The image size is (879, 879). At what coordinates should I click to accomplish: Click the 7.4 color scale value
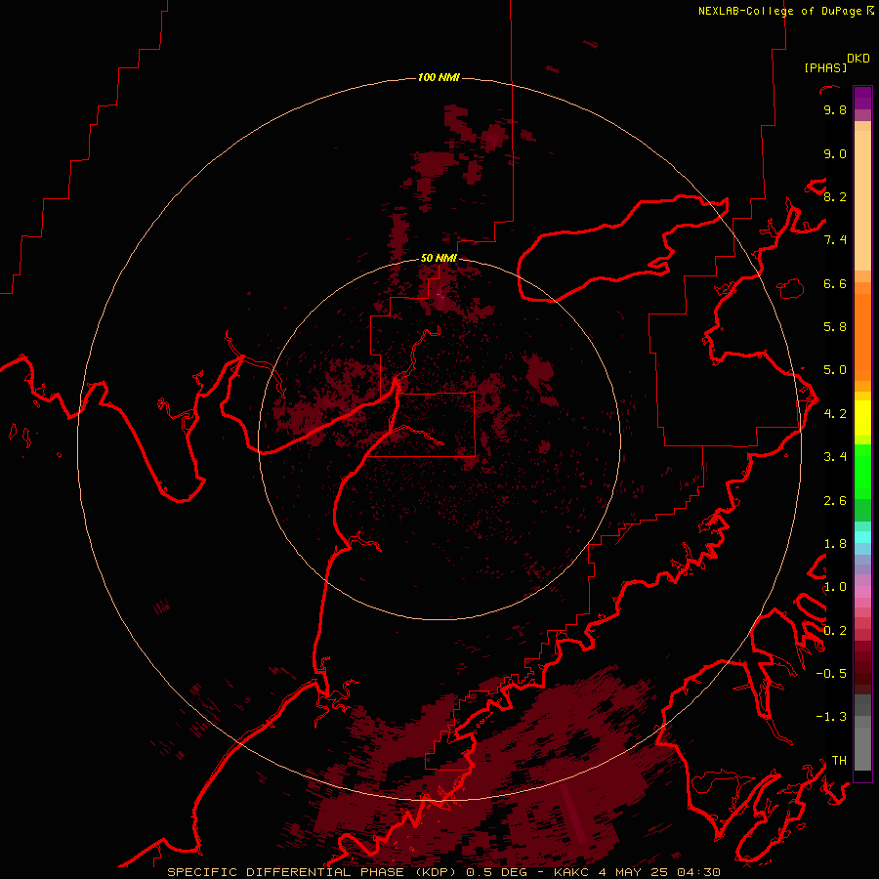pos(835,240)
